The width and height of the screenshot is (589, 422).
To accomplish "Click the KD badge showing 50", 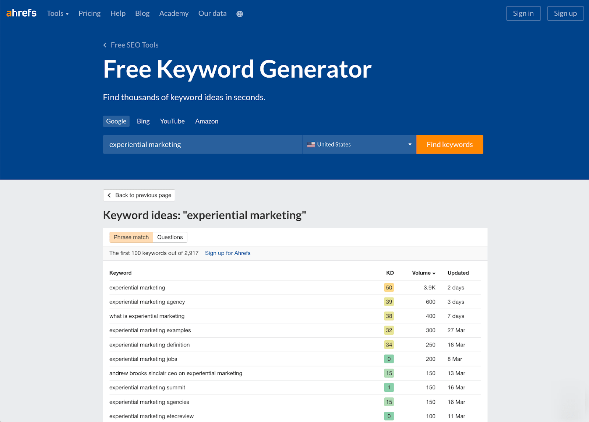I will 389,287.
